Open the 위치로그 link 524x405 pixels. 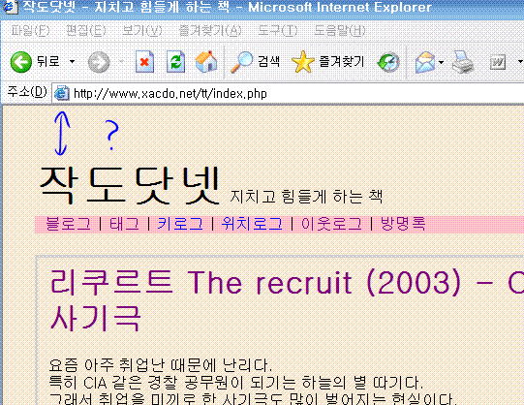pos(252,224)
